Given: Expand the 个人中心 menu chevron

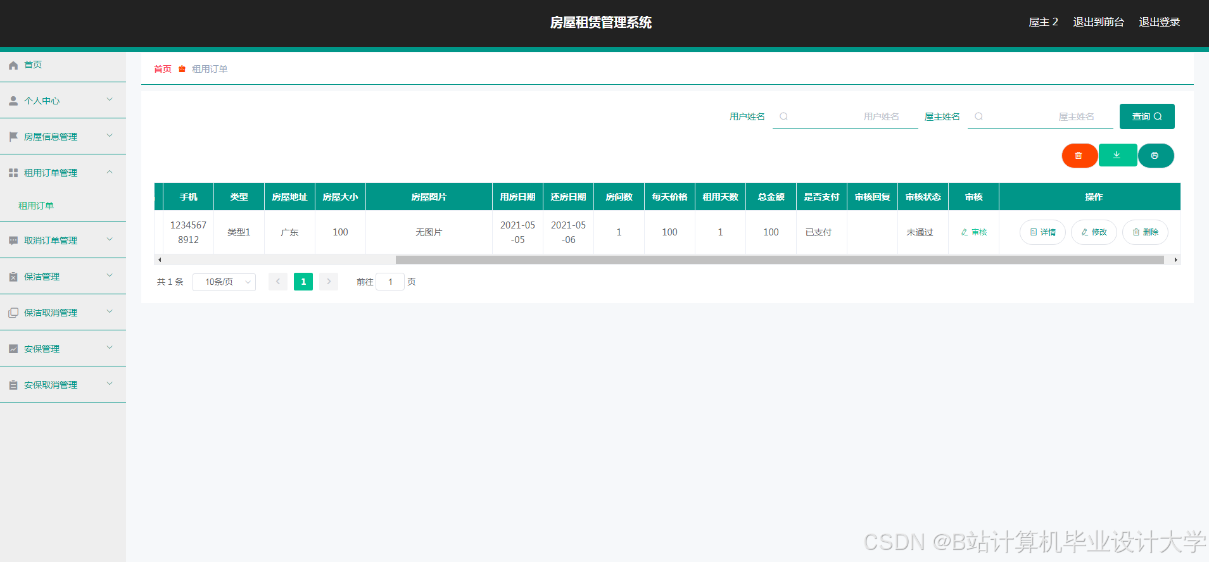Looking at the screenshot, I should 110,99.
